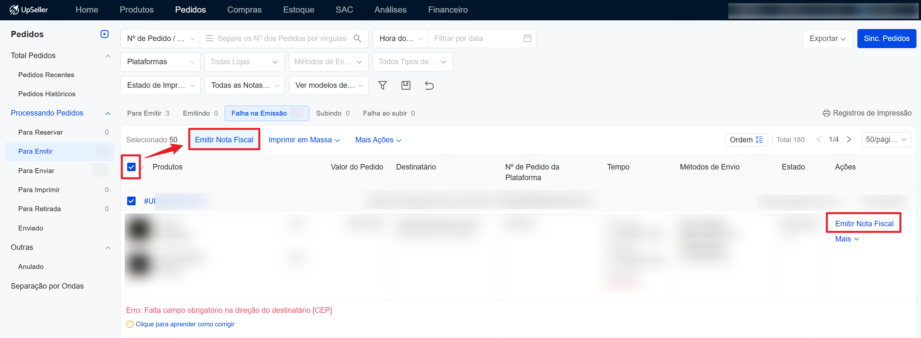Open the Plataformas dropdown

[x=160, y=62]
